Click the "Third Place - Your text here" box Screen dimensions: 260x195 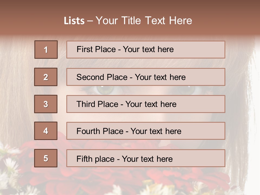click(x=146, y=104)
